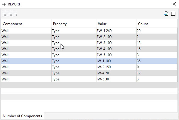This screenshot has width=179, height=120.
Task: Click Type in the IW-4 70 row
Action: [56, 73]
